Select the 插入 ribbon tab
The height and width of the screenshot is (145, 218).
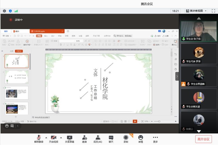[x=46, y=36]
